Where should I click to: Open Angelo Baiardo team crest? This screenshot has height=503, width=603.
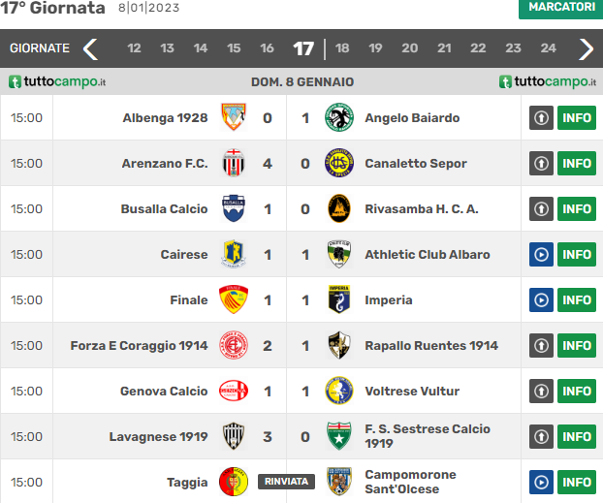pos(338,117)
